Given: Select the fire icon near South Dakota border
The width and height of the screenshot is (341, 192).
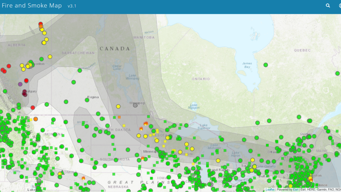Looking at the screenshot, I should tap(143, 158).
